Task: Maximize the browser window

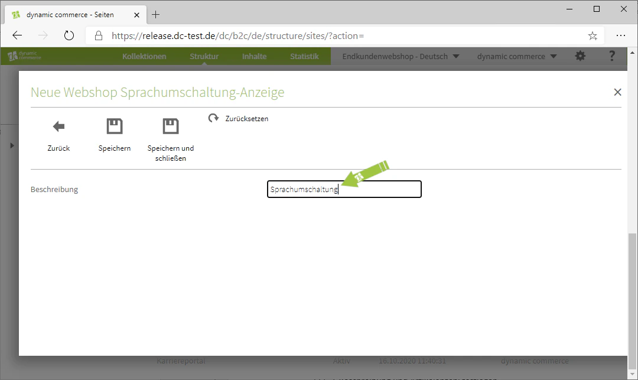Action: [x=597, y=9]
